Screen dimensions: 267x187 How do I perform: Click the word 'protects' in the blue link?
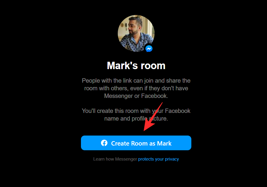point(146,159)
